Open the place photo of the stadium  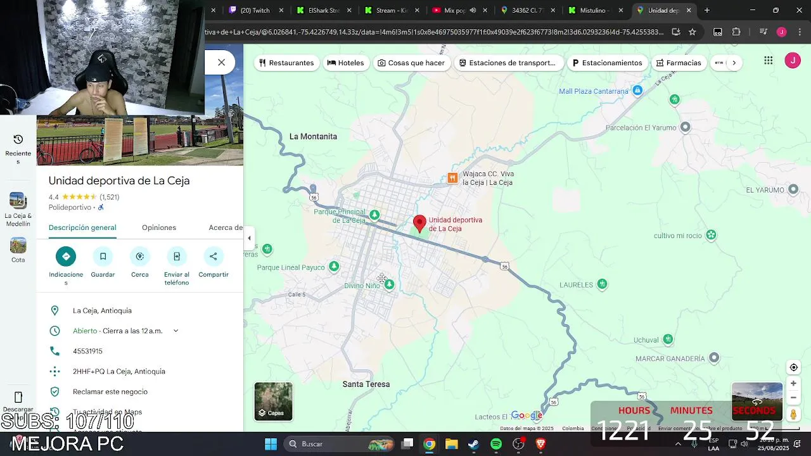pyautogui.click(x=140, y=141)
